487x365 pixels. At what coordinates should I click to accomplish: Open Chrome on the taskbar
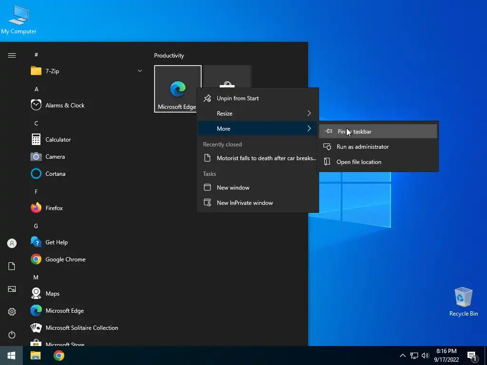point(58,355)
